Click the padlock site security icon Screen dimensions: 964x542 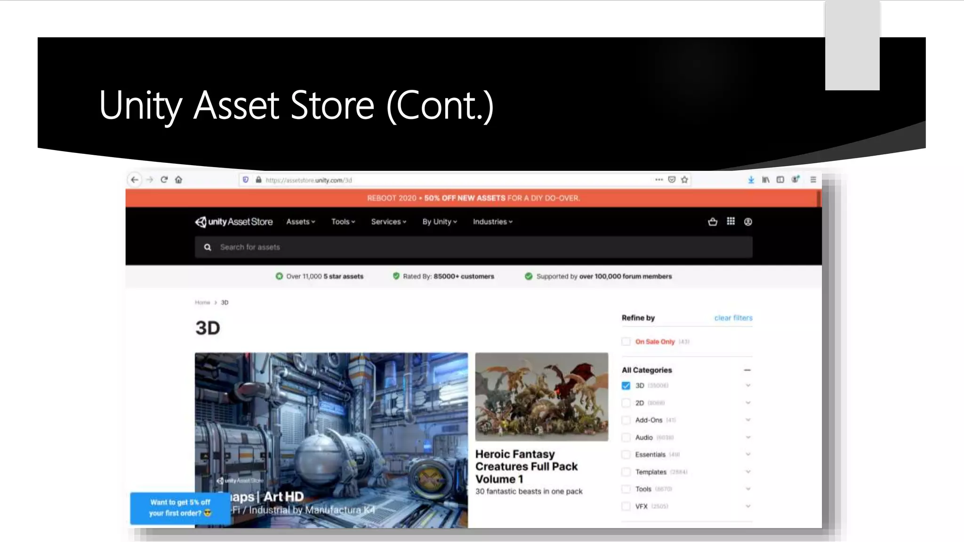pos(258,180)
